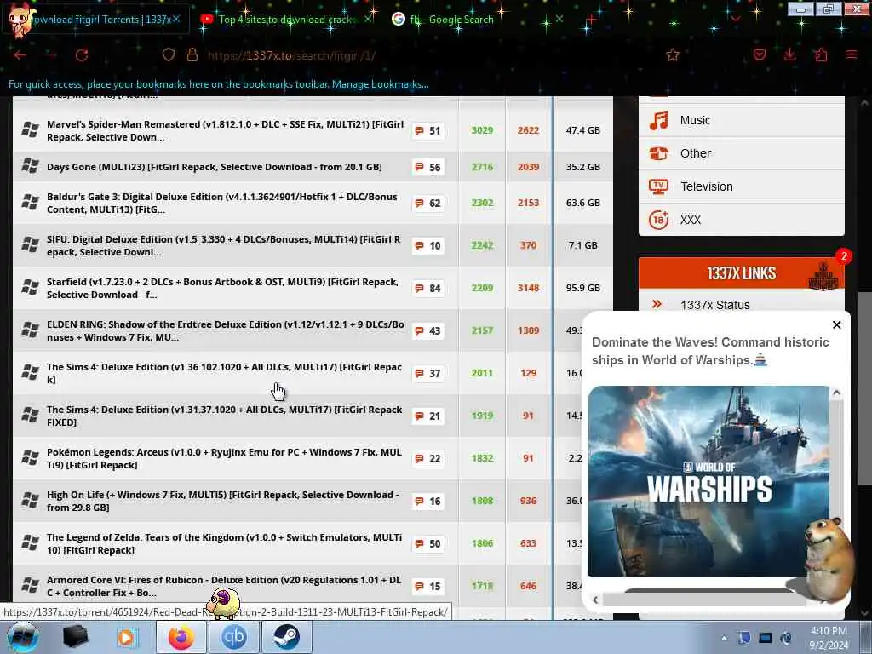This screenshot has height=654, width=872.
Task: Open Armored Core VI Fires of Rubicon torrent
Action: [x=224, y=586]
